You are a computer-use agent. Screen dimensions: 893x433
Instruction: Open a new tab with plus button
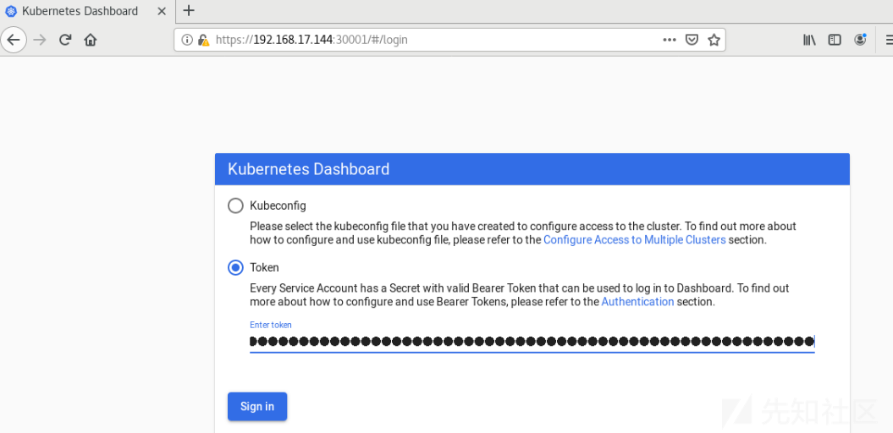pos(189,10)
